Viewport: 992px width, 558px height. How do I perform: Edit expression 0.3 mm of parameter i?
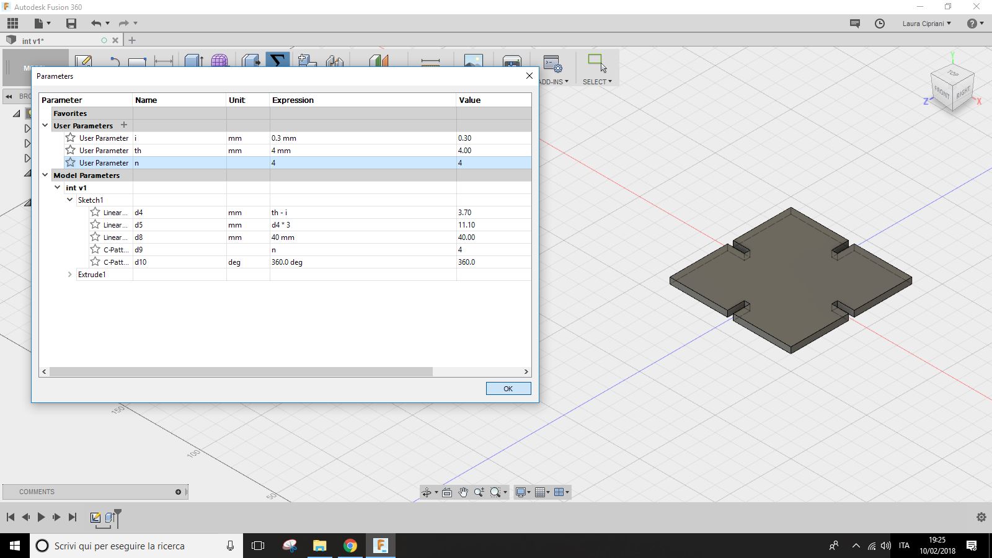(363, 138)
